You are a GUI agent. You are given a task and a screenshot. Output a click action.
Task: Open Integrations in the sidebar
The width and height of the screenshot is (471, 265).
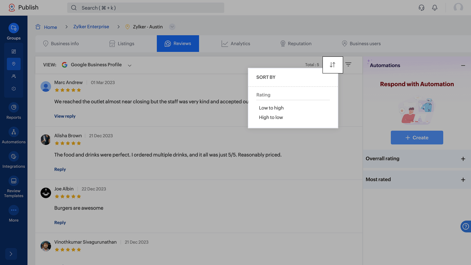[x=14, y=160]
